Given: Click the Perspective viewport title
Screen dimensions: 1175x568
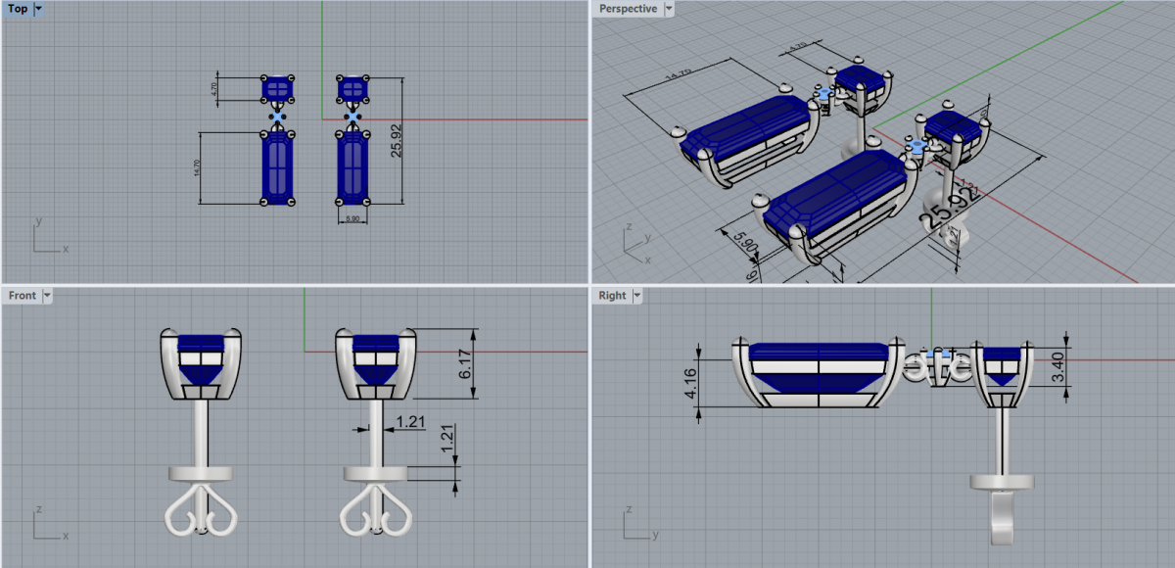Looking at the screenshot, I should pos(628,9).
